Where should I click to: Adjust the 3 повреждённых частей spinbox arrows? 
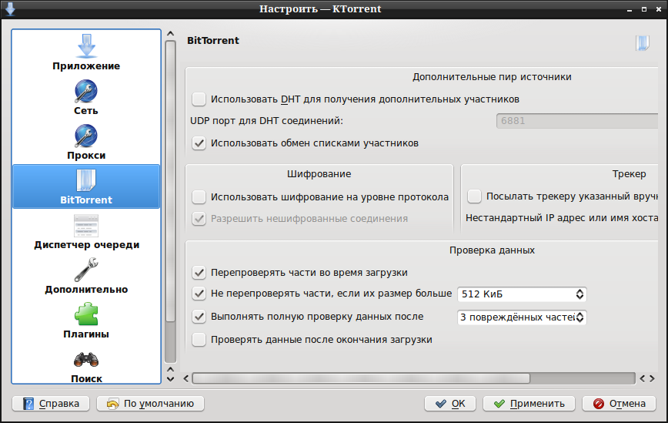pos(579,317)
